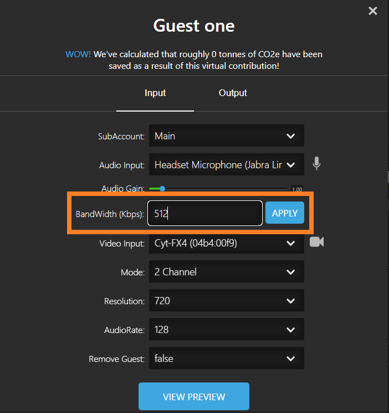The height and width of the screenshot is (413, 389).
Task: Click the View Preview button
Action: pyautogui.click(x=194, y=396)
